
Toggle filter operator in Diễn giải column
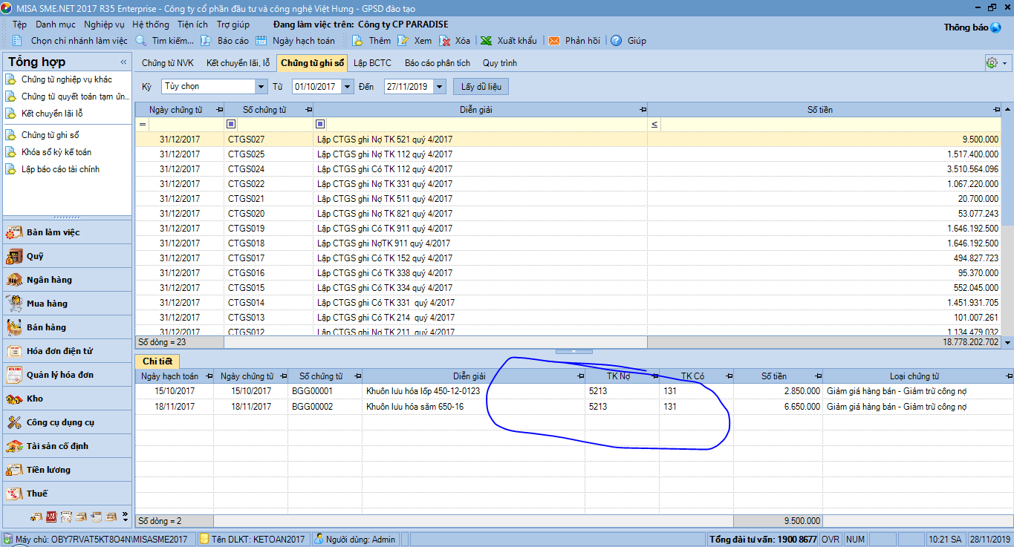coord(320,124)
